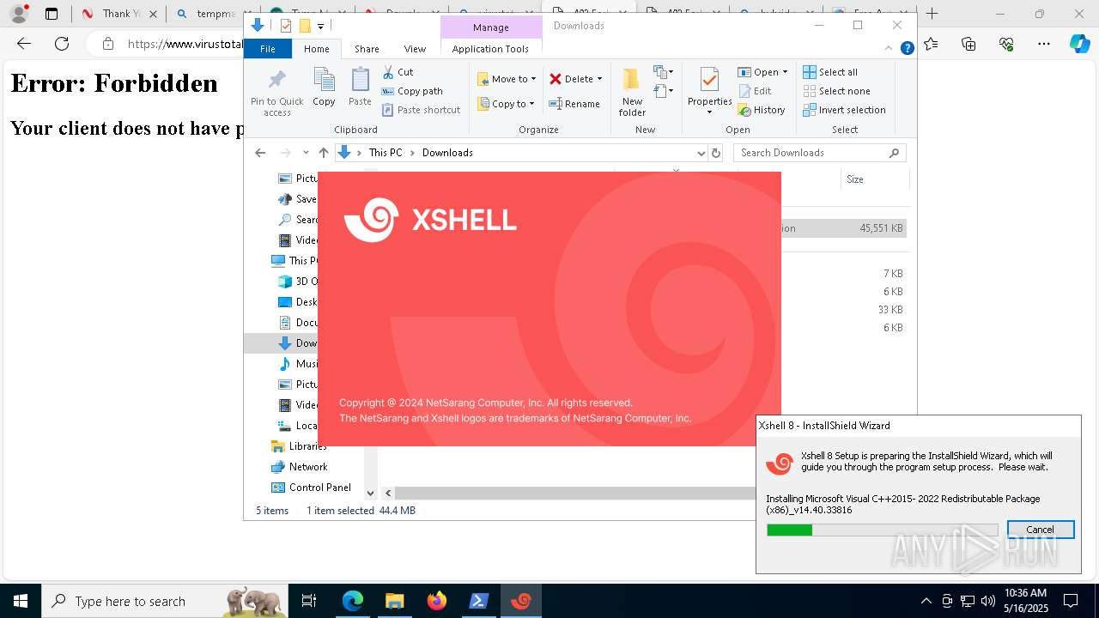
Task: Create a New folder from ribbon
Action: (x=632, y=92)
